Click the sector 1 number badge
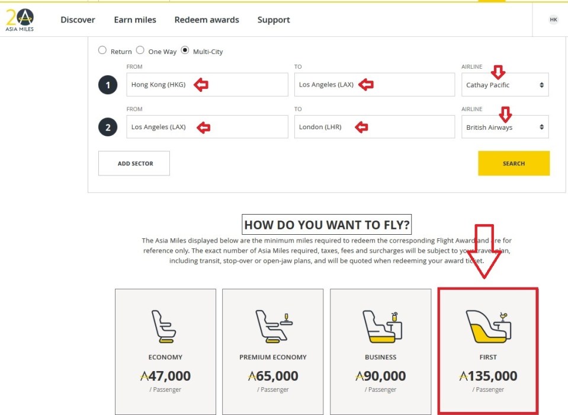This screenshot has width=568, height=415. [108, 85]
